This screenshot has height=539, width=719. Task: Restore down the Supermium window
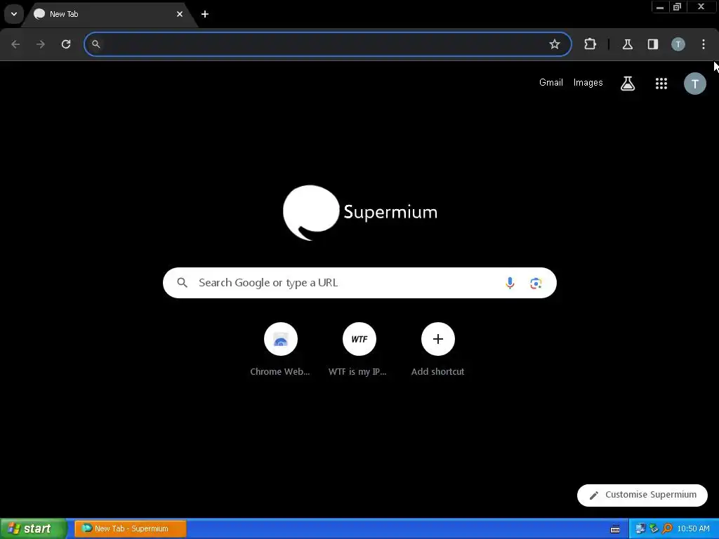click(x=677, y=7)
